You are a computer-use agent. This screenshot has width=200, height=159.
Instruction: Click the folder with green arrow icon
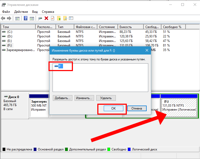pos(59,18)
